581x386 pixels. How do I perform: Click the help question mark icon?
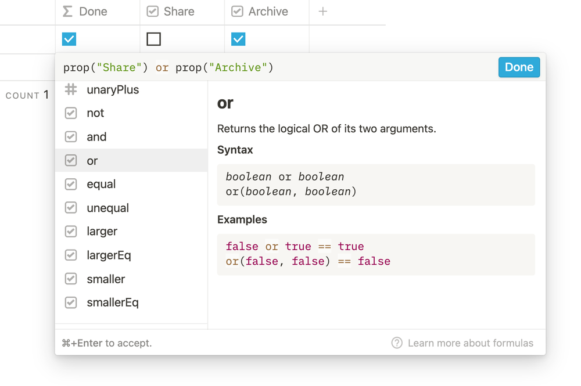(x=397, y=343)
